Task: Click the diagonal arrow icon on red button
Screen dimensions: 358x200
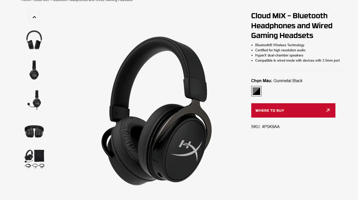Action: [x=328, y=110]
